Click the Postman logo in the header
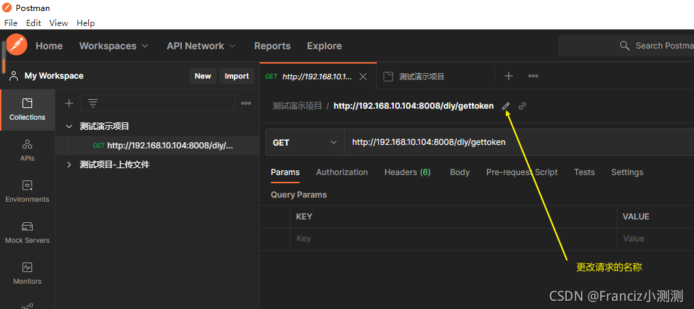Screen dimensions: 694x309 pyautogui.click(x=17, y=45)
